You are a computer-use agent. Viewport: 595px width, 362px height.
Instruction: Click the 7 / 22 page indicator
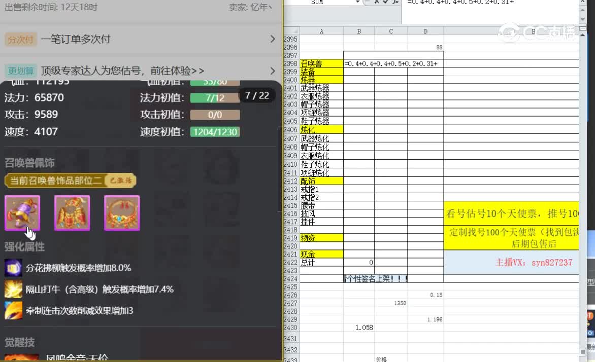(x=257, y=95)
